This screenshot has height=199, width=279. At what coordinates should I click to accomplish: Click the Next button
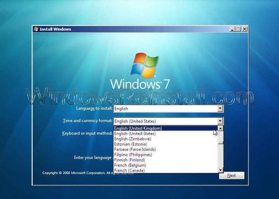point(232,175)
